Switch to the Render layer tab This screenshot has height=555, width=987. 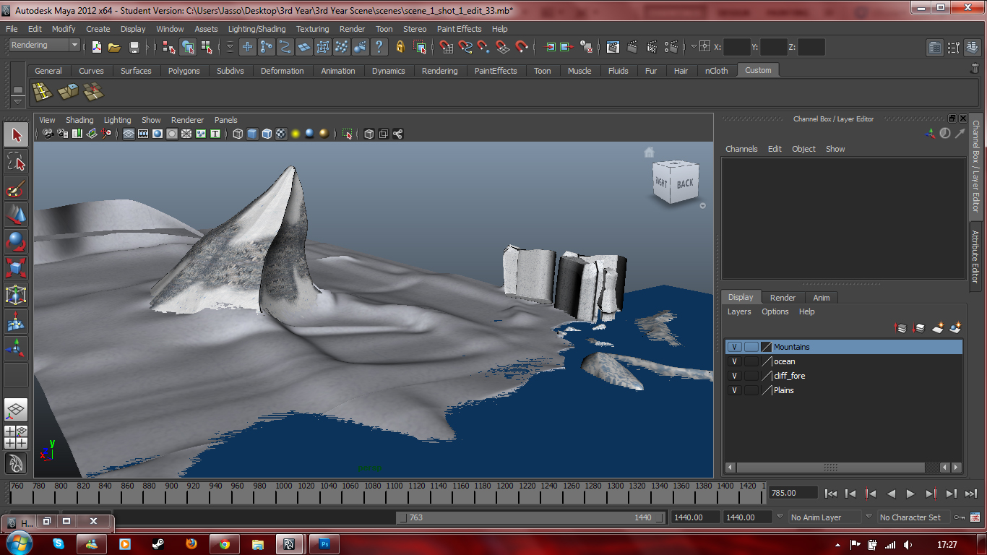pos(783,298)
